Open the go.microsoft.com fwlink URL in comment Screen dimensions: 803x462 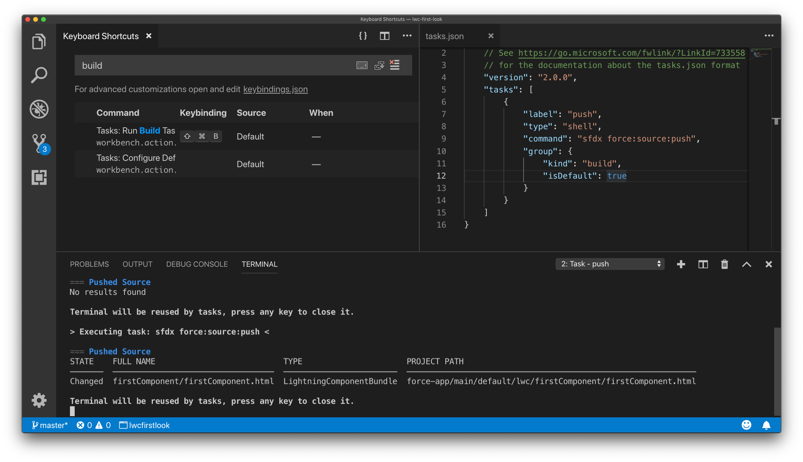[631, 53]
